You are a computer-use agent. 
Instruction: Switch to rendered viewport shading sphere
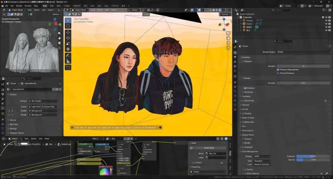[x=220, y=10]
